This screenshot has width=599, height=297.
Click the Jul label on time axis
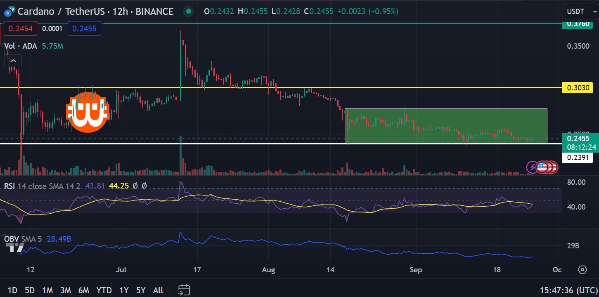tap(121, 270)
